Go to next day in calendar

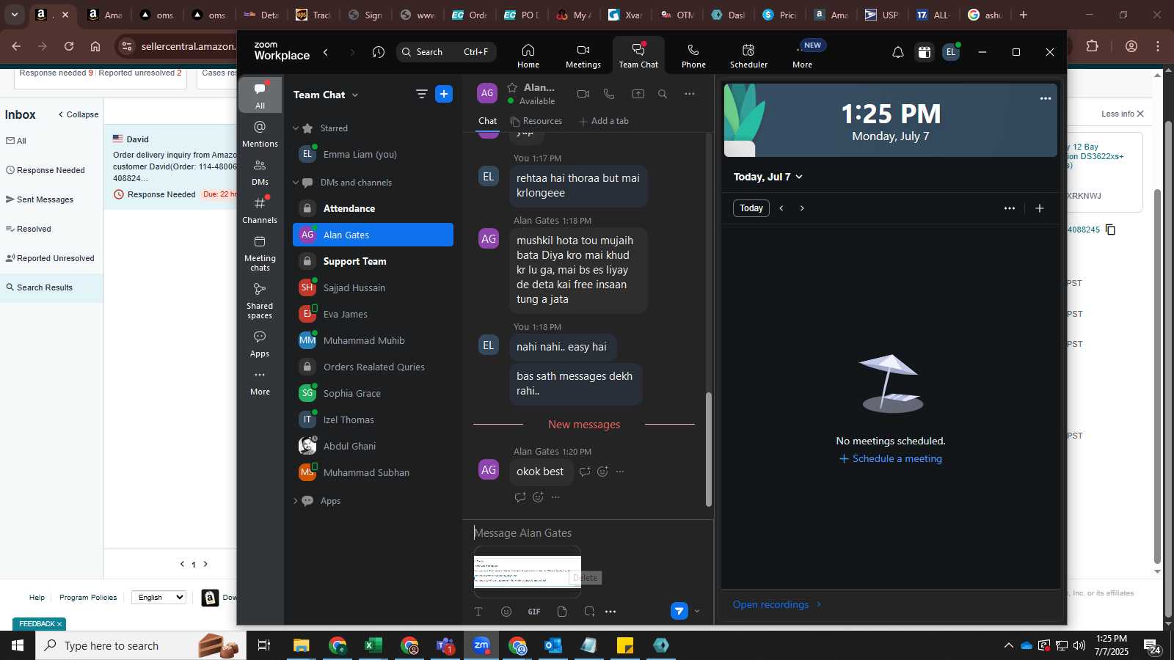[x=802, y=208]
